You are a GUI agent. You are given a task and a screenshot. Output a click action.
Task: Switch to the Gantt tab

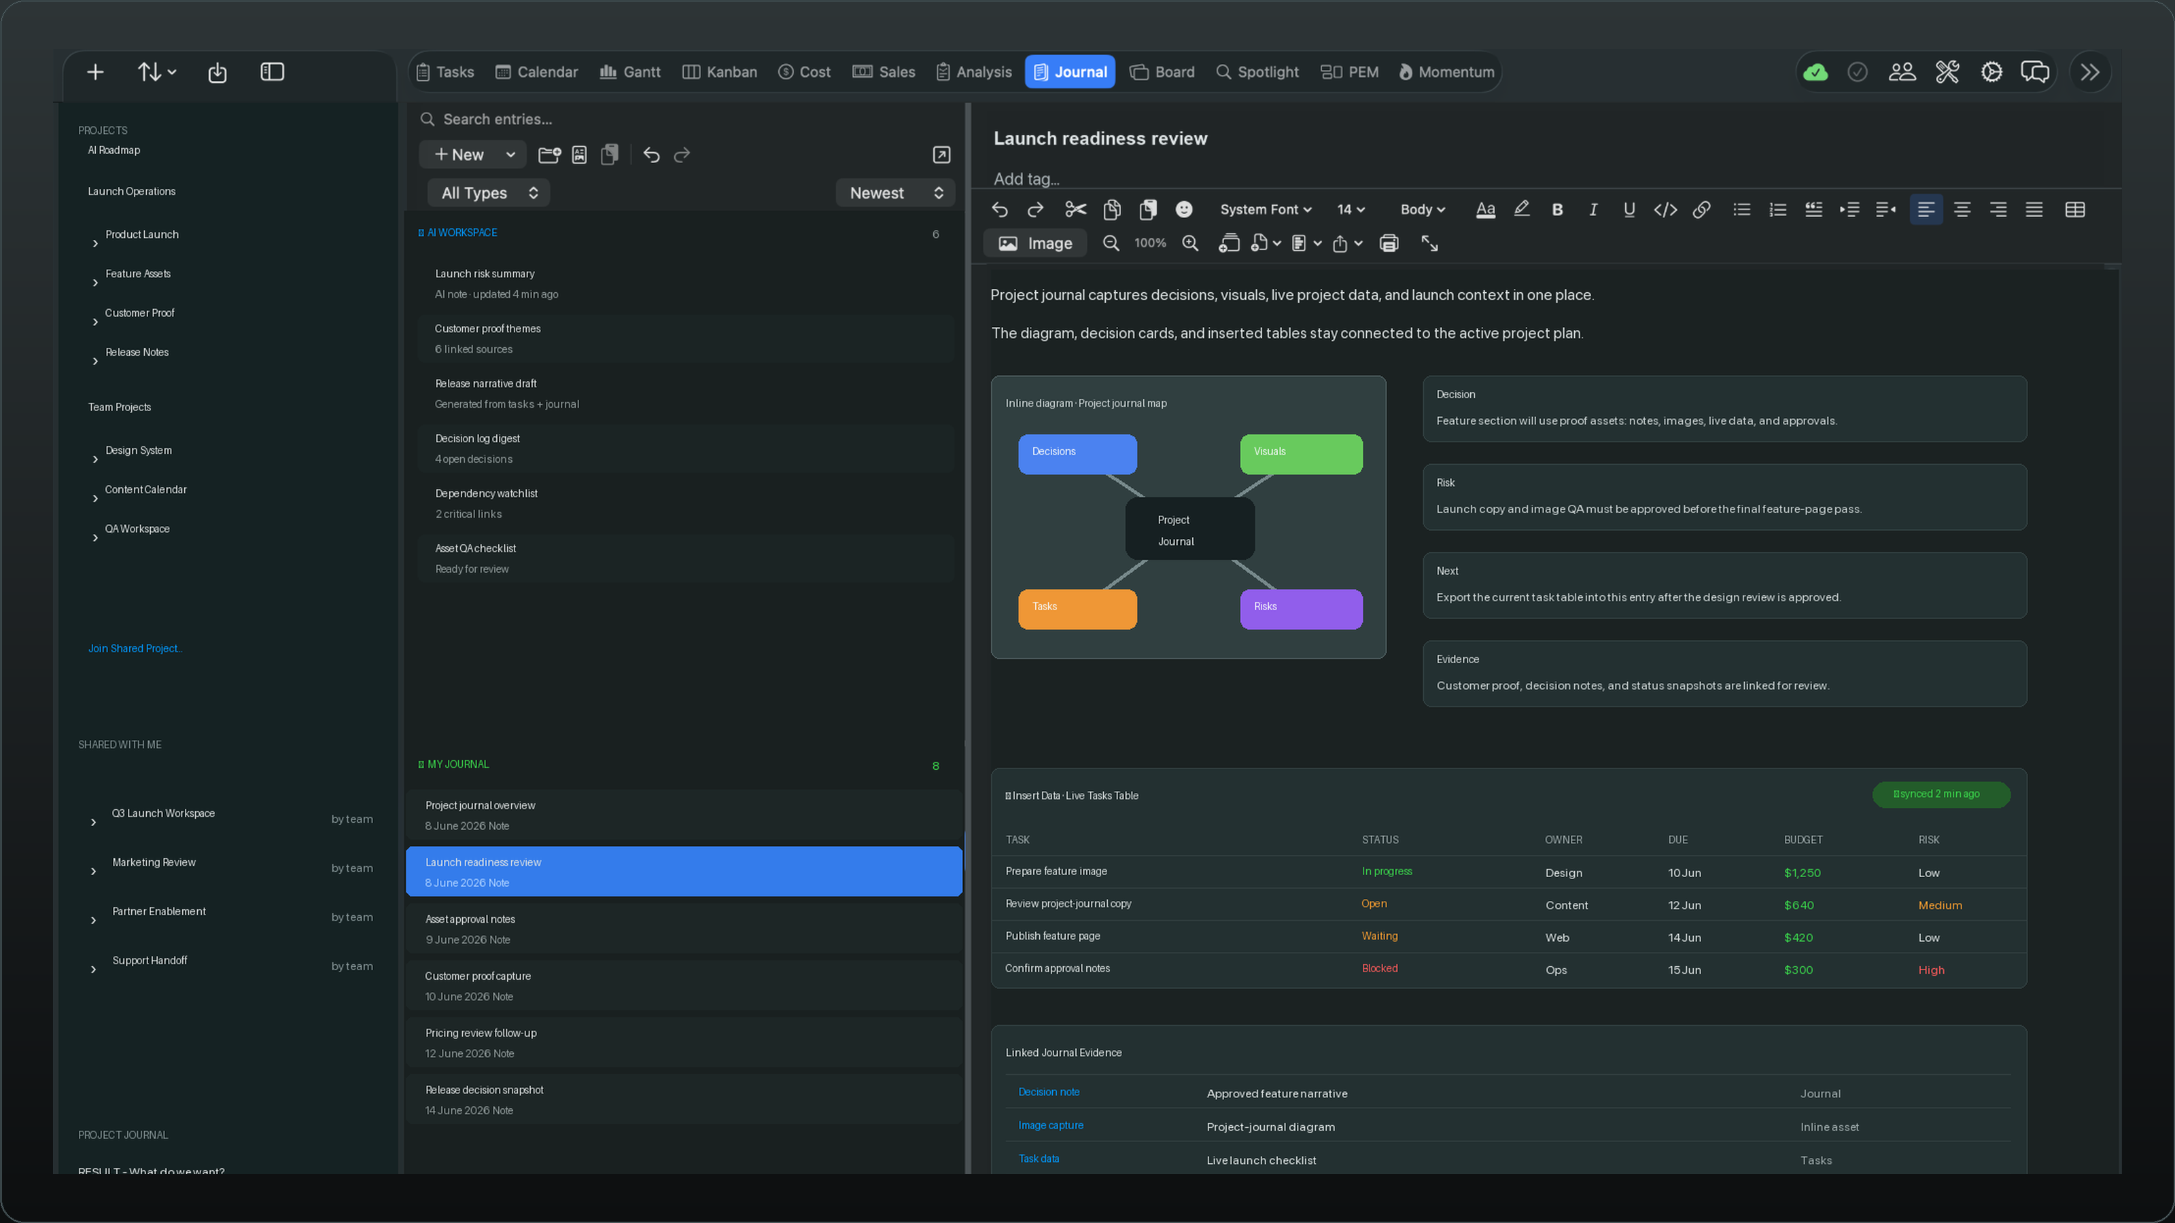[630, 72]
